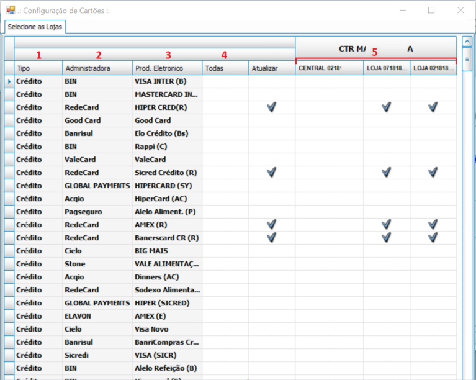Check Todas cell for Good Card row
Image resolution: width=476 pixels, height=380 pixels.
point(225,120)
